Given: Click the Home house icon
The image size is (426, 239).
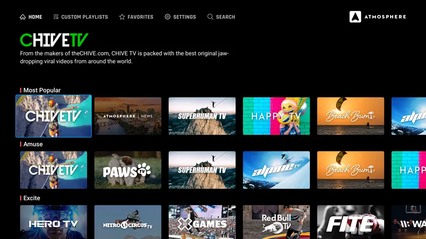Looking at the screenshot, I should click(23, 17).
